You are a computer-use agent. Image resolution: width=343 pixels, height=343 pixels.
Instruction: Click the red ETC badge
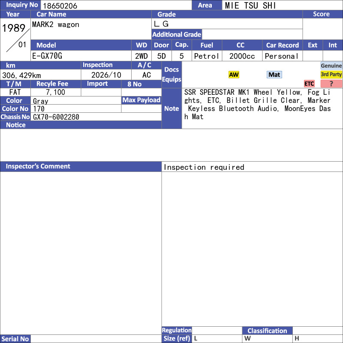coord(309,84)
